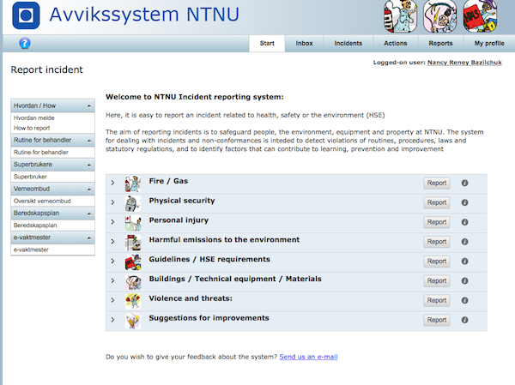Click the Violence and threats icon
Viewport: 515px width, 385px height.
(x=133, y=301)
